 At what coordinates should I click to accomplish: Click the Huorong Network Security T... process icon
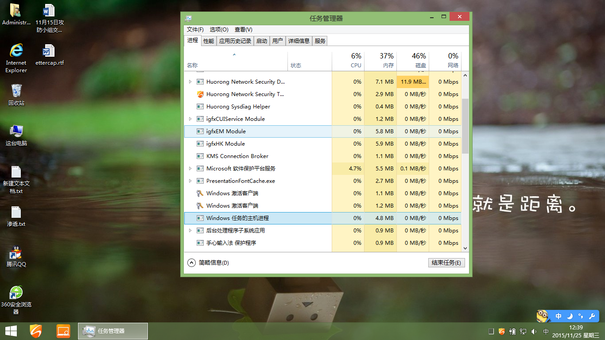[x=200, y=94]
